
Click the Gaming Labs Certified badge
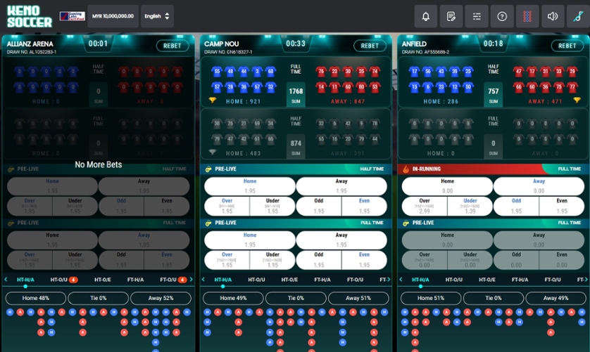click(71, 16)
